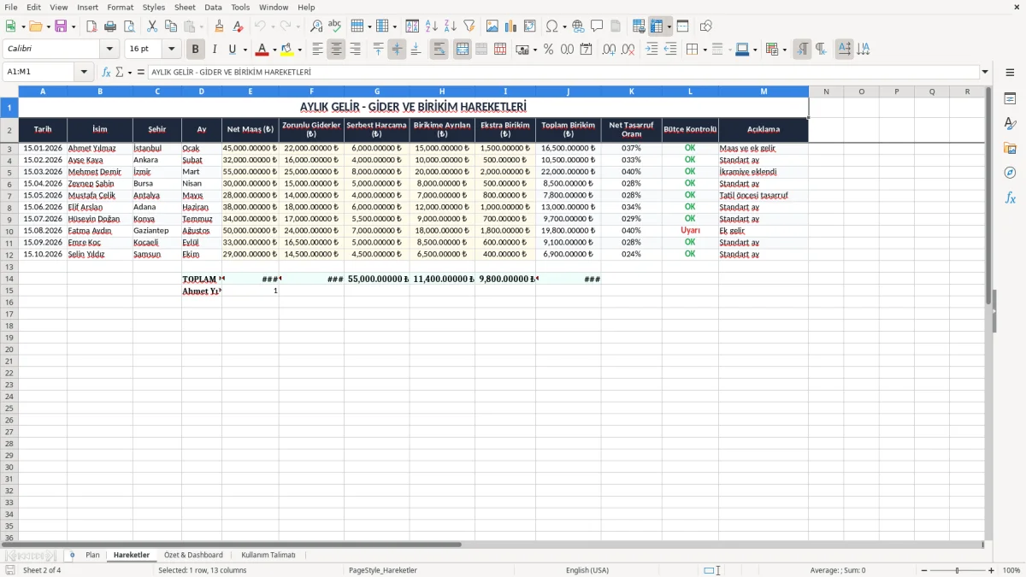
Task: Open font color dropdown arrow
Action: [x=274, y=50]
